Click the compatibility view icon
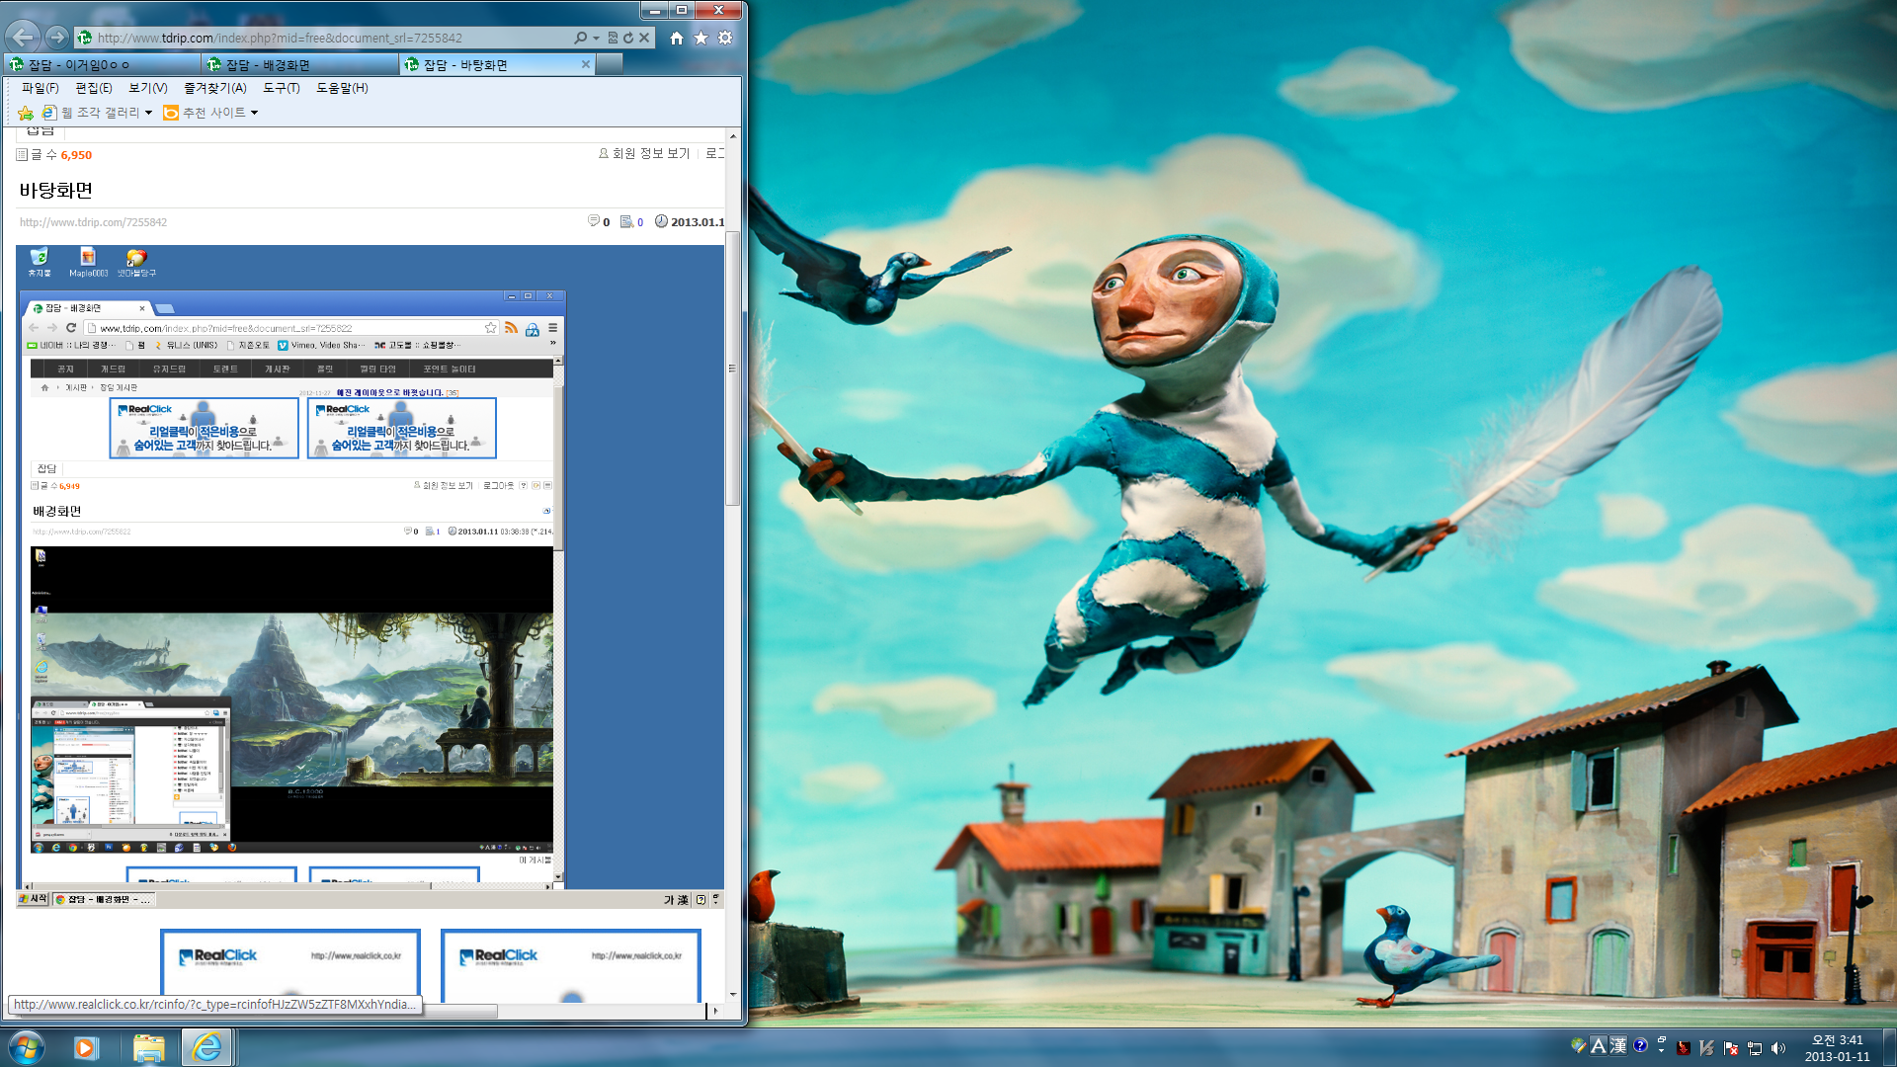Viewport: 1897px width, 1067px height. coord(613,38)
